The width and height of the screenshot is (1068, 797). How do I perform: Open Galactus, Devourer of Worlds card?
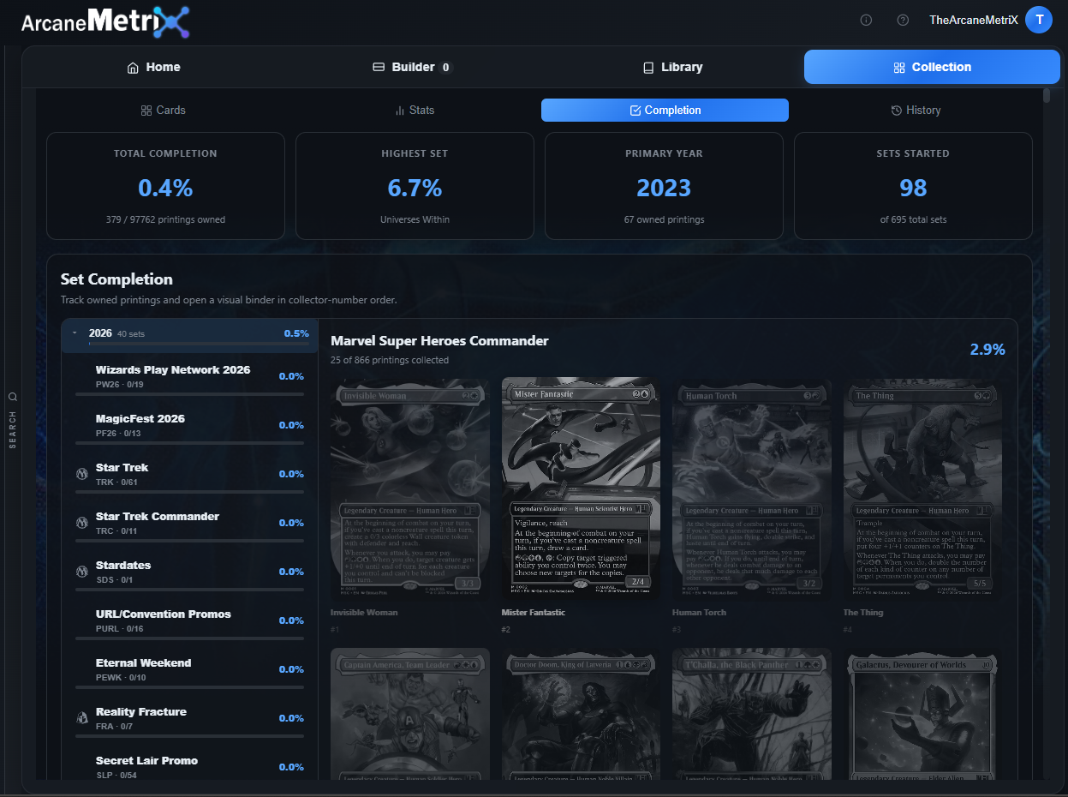point(923,714)
